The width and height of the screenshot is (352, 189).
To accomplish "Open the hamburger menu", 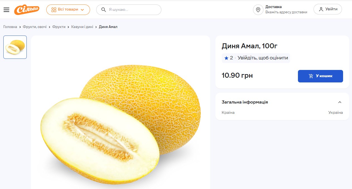I will pos(6,10).
